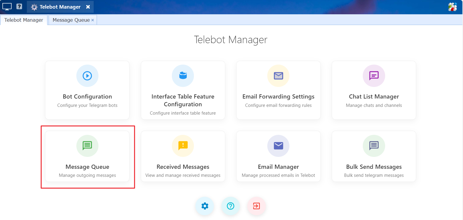The width and height of the screenshot is (463, 220).
Task: Click 'Manage outgoing messages' text
Action: [87, 175]
